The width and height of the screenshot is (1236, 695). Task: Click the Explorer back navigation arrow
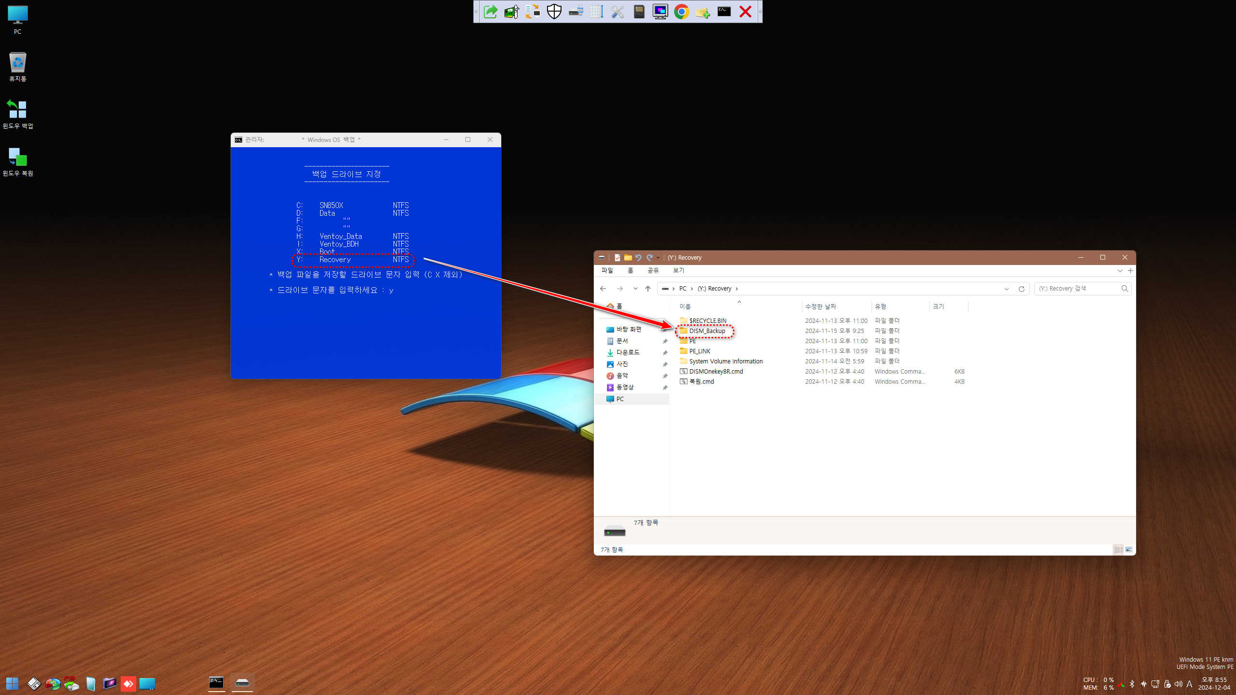click(x=603, y=289)
